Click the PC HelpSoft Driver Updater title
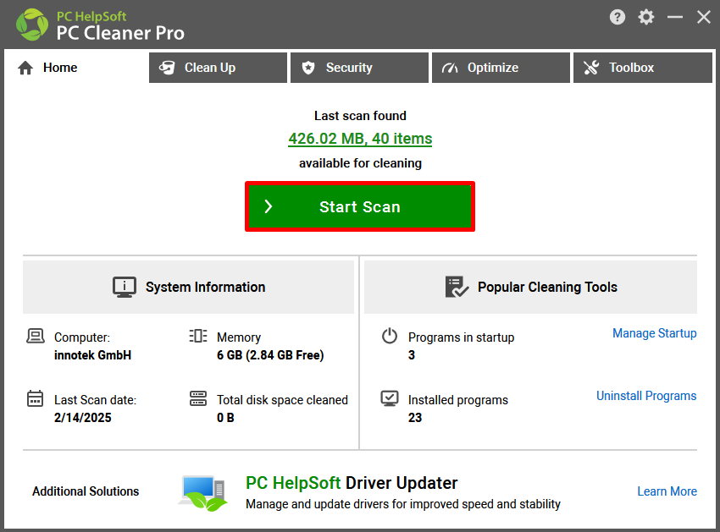This screenshot has width=720, height=532. [x=352, y=483]
